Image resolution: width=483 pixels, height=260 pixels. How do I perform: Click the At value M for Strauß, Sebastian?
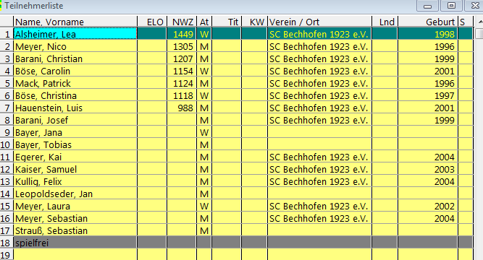(204, 230)
